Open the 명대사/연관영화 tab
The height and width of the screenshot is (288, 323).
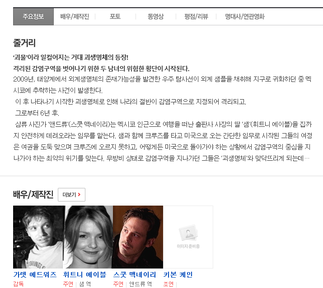[245, 16]
